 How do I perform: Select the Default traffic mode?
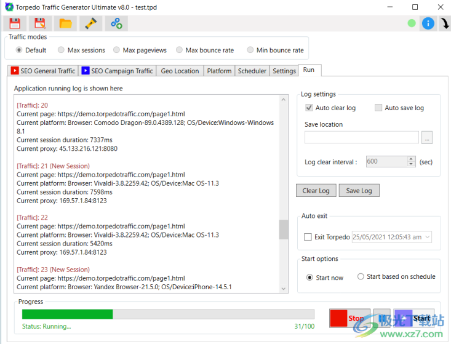point(19,50)
